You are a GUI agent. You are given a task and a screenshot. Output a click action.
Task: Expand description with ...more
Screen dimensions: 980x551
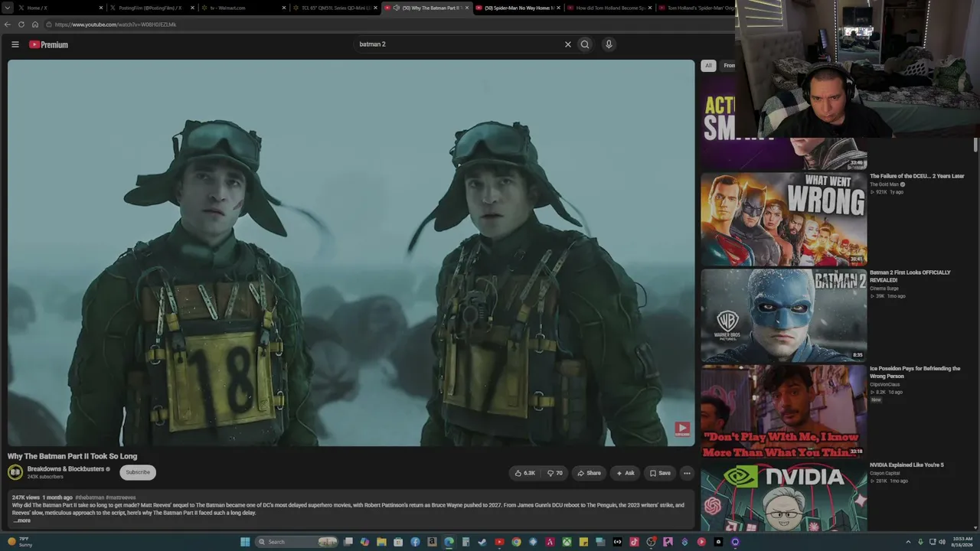[x=22, y=520]
